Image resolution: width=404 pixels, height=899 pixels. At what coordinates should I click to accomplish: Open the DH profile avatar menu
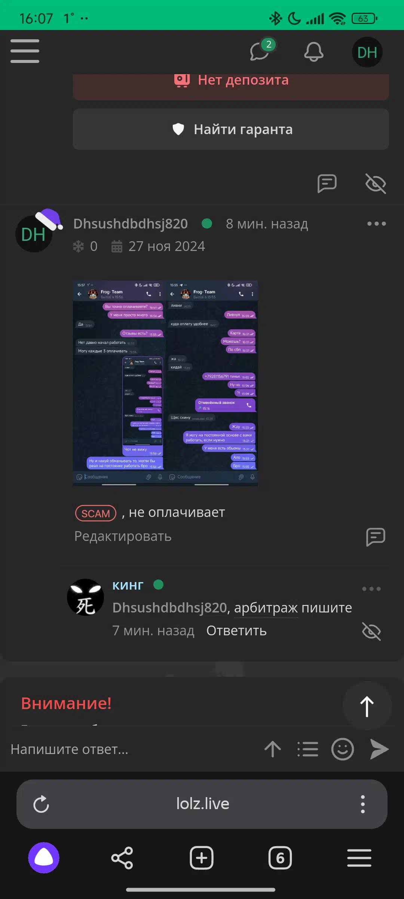coord(367,52)
